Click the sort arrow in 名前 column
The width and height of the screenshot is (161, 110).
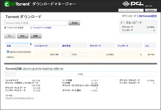[x=31, y=44]
